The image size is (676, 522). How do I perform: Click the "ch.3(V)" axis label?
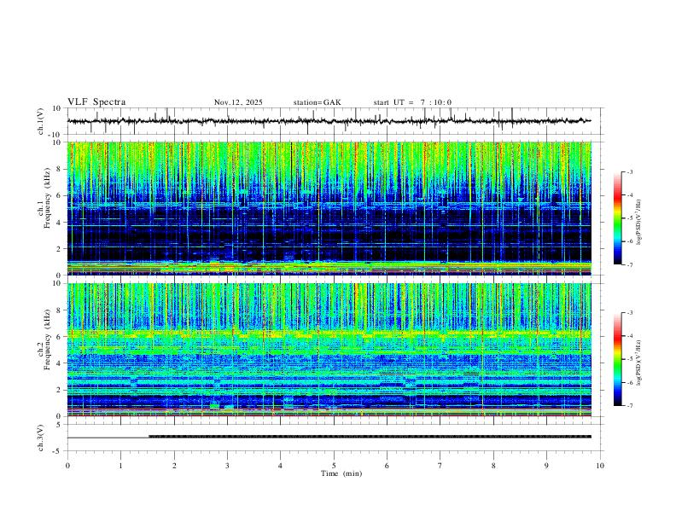coord(41,438)
